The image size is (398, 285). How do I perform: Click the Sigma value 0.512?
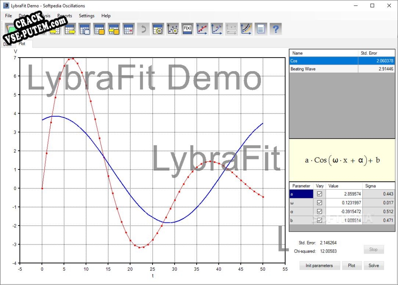click(379, 211)
